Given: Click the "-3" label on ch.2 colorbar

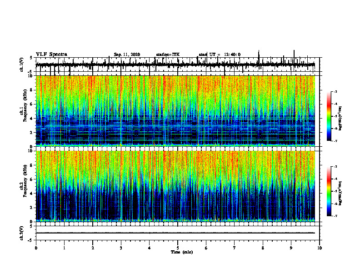Looking at the screenshot, I should click(335, 167).
